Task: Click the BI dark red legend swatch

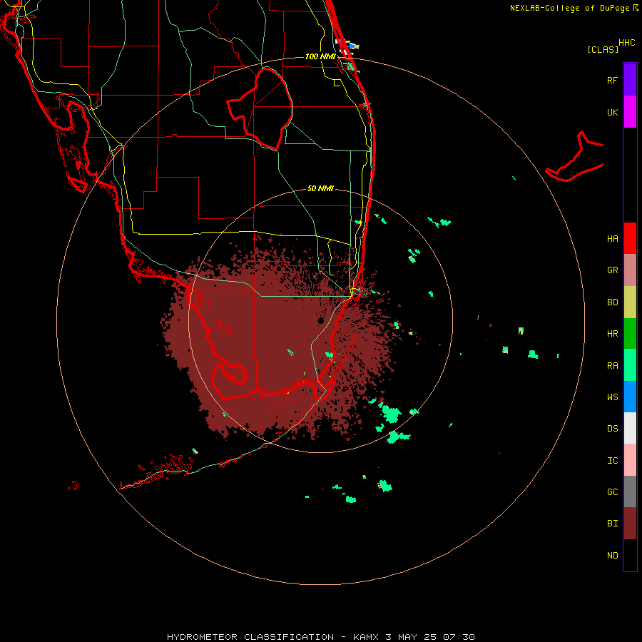Action: 630,524
